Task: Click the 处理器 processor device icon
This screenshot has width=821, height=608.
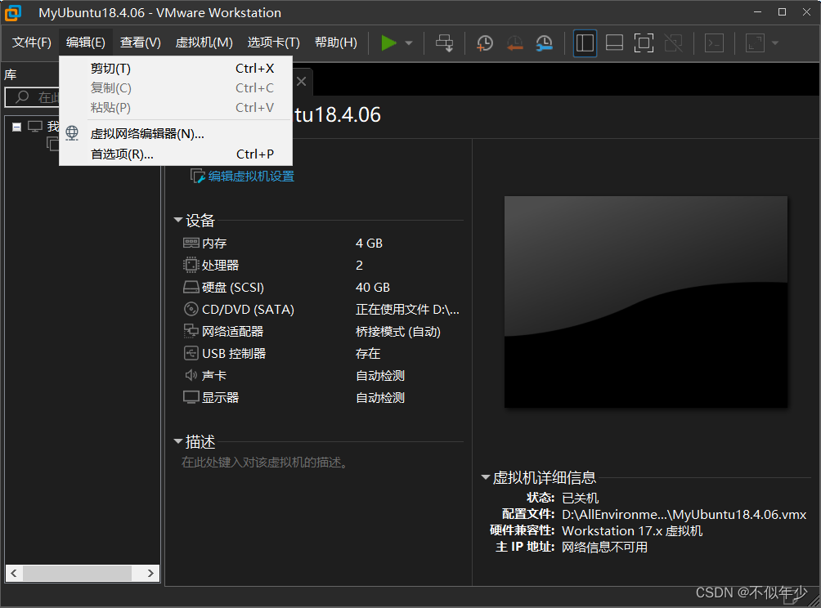Action: 191,265
